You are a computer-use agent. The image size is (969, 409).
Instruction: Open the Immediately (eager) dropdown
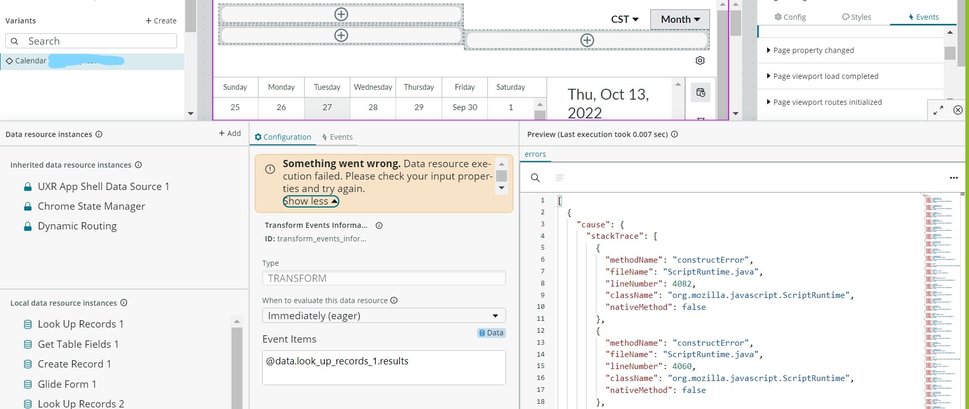[x=384, y=316]
